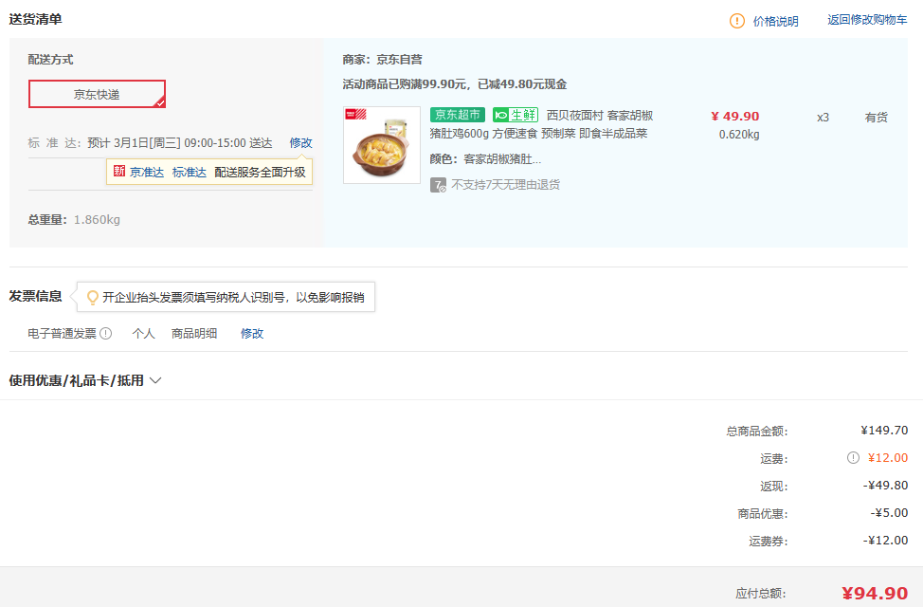Click the product price ¥49.90

tap(735, 116)
